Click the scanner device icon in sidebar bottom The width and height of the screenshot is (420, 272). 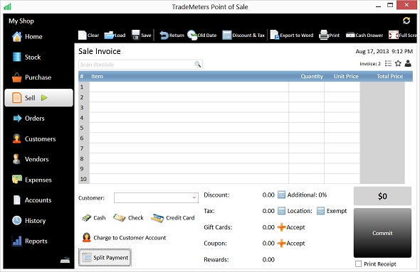[65, 260]
